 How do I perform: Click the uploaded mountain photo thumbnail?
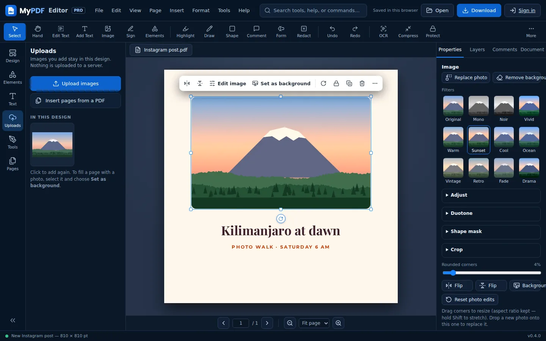point(52,144)
